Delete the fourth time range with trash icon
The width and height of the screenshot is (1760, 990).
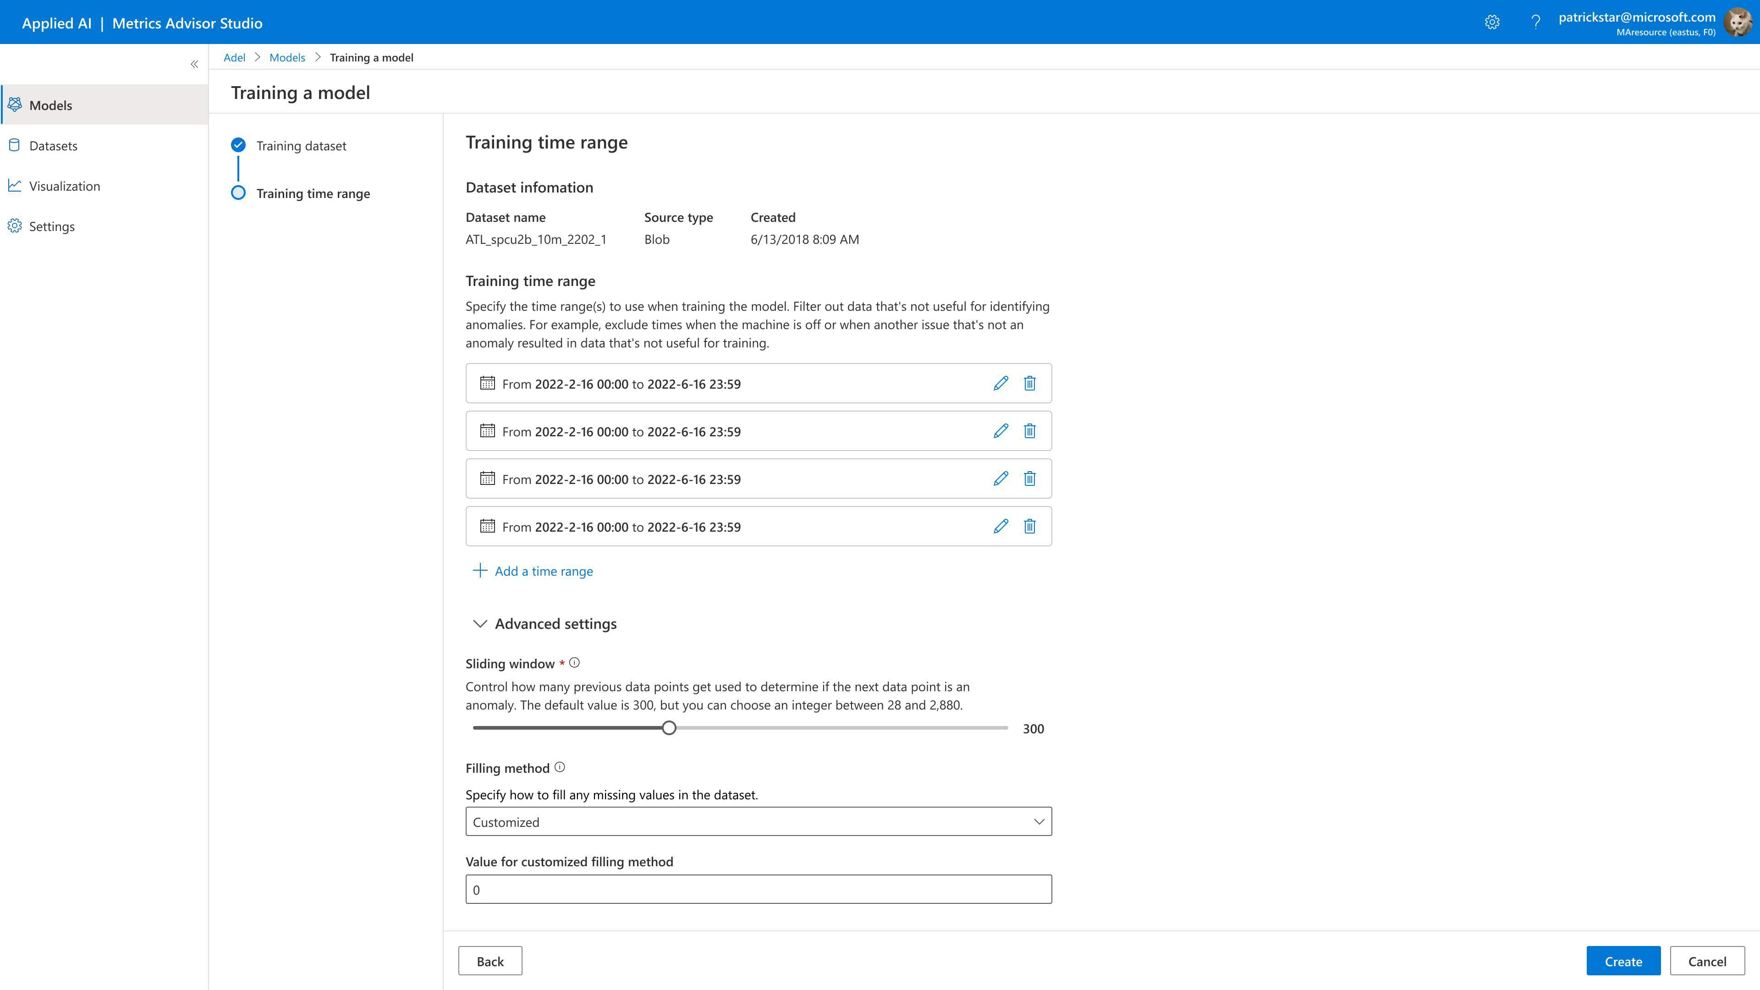pos(1029,526)
